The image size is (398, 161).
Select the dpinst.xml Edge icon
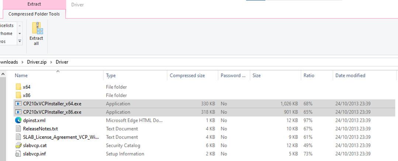[18, 120]
